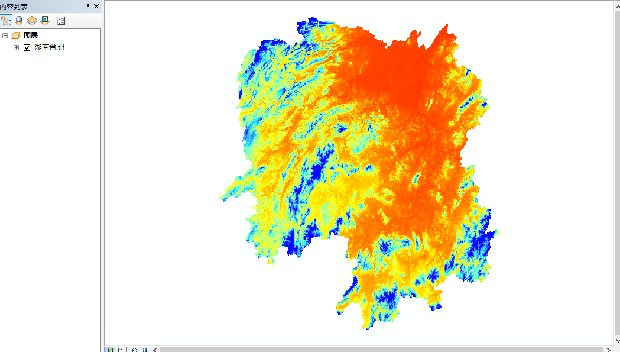
Task: Select List By Selection view
Action: coord(45,21)
